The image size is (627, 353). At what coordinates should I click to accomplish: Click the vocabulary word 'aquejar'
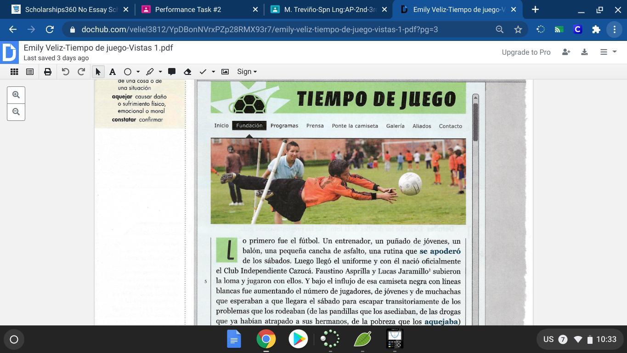click(122, 97)
